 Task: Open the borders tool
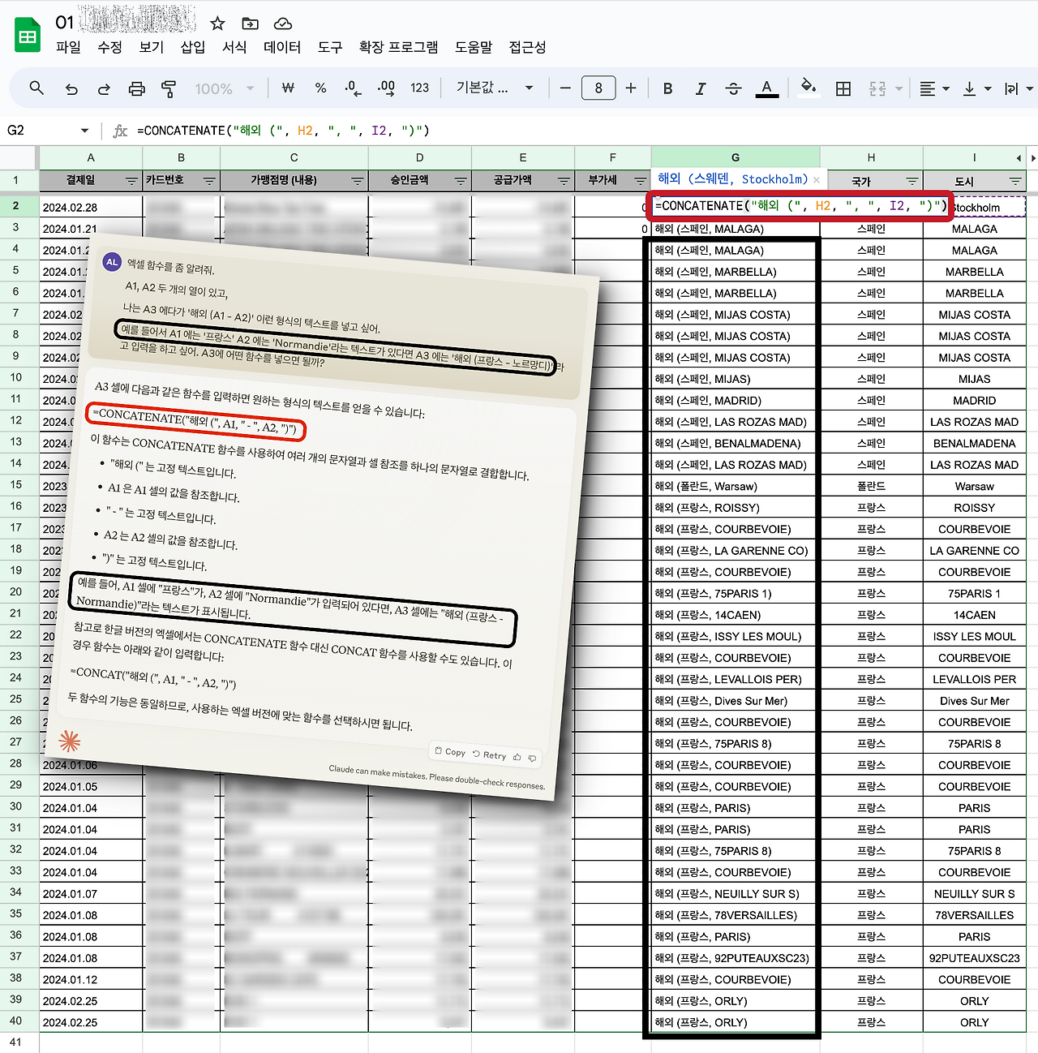click(x=843, y=88)
